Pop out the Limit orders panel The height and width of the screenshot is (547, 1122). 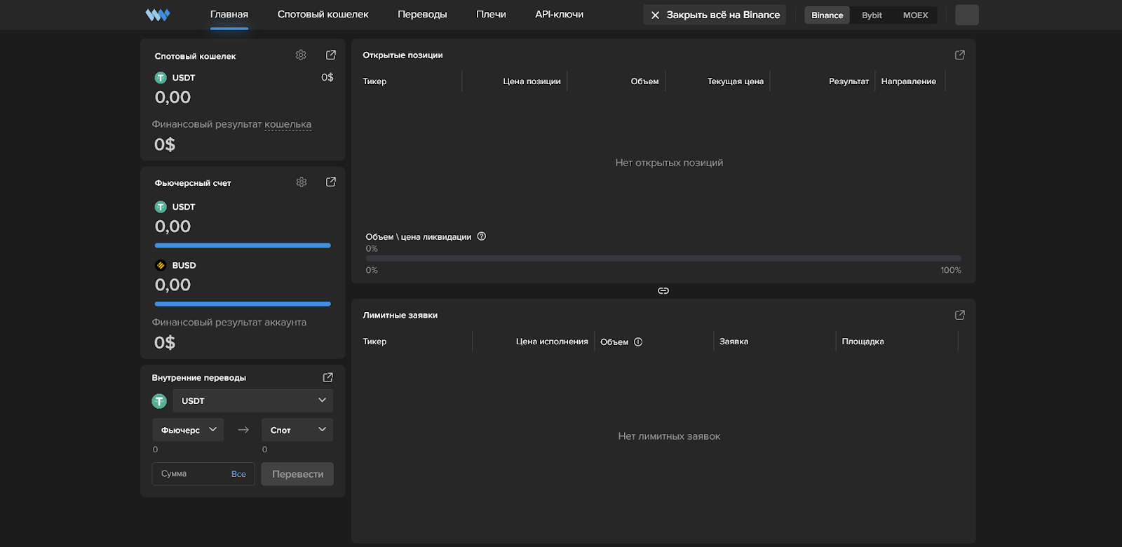pos(960,315)
